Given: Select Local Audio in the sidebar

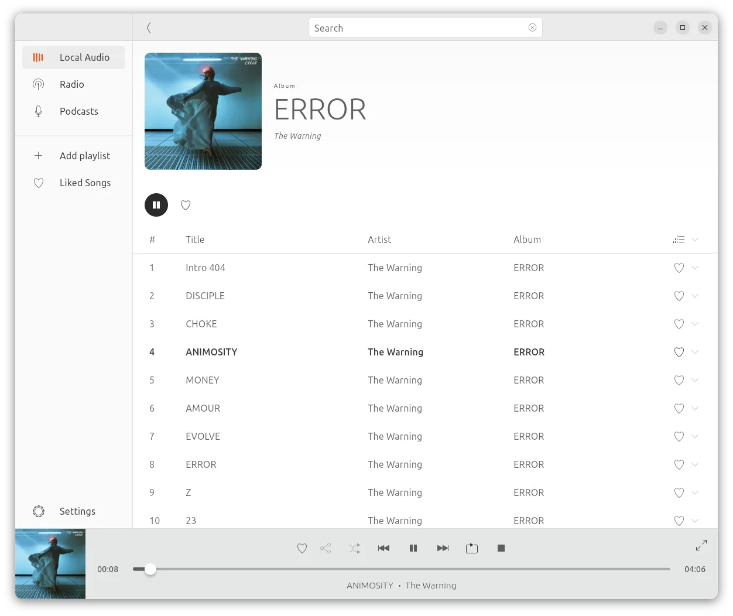Looking at the screenshot, I should point(84,57).
